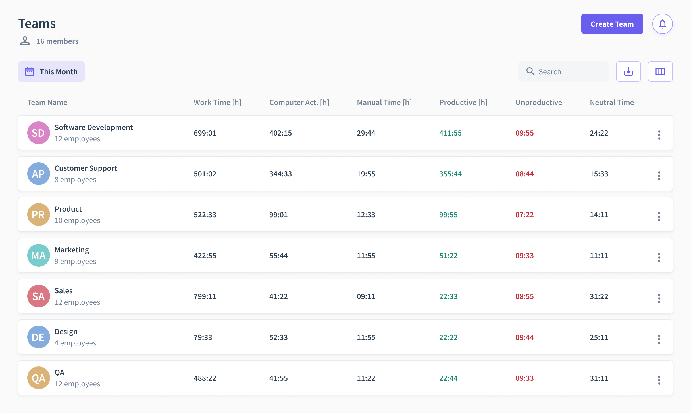Open the This Month date range picker
Image resolution: width=691 pixels, height=413 pixels.
click(51, 71)
